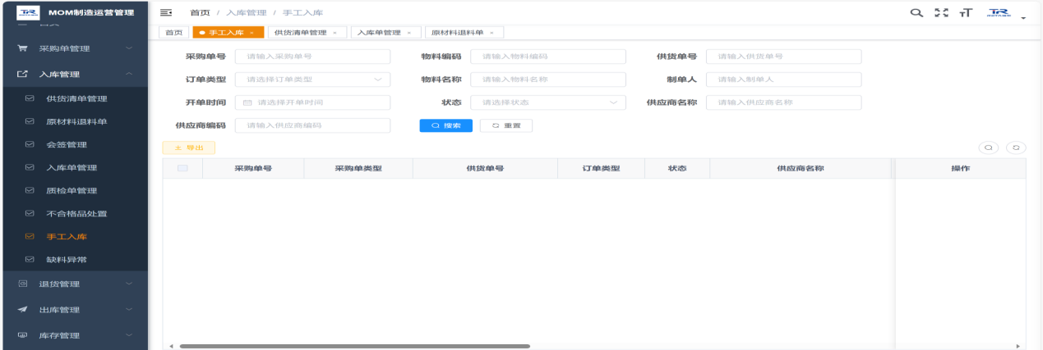1043x350 pixels.
Task: Click the blue 搜索 button
Action: pyautogui.click(x=445, y=125)
